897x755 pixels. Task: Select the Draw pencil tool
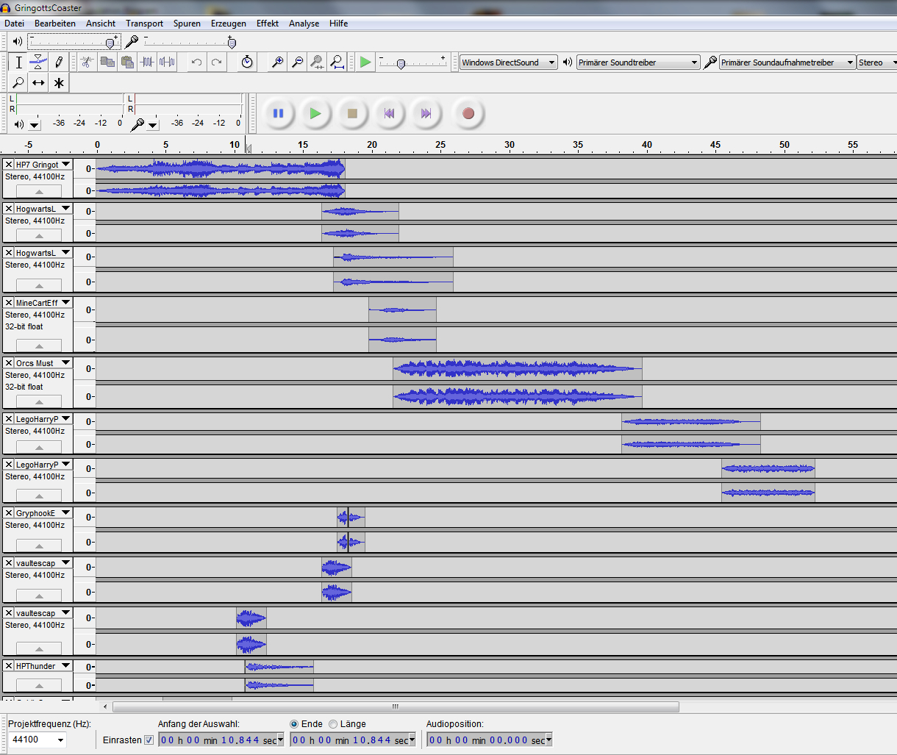pos(59,62)
